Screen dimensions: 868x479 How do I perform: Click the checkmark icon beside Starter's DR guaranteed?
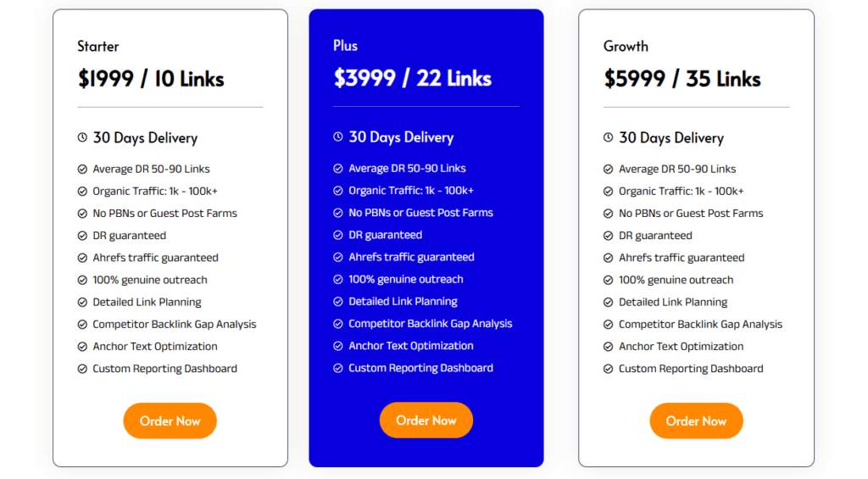[x=82, y=236]
